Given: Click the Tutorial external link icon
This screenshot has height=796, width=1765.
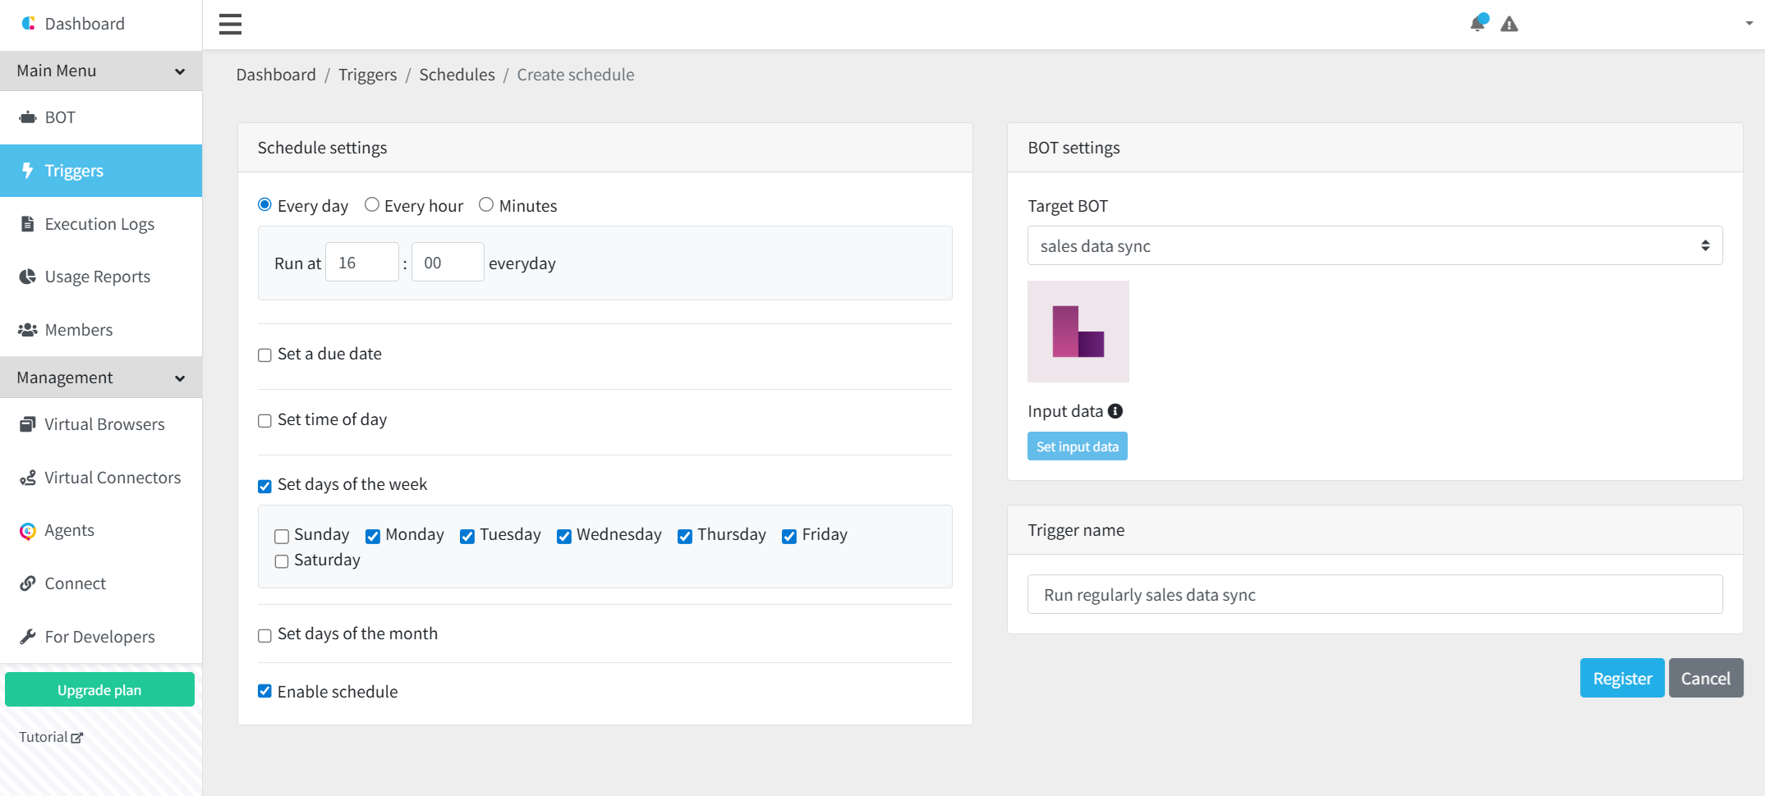Looking at the screenshot, I should point(77,738).
